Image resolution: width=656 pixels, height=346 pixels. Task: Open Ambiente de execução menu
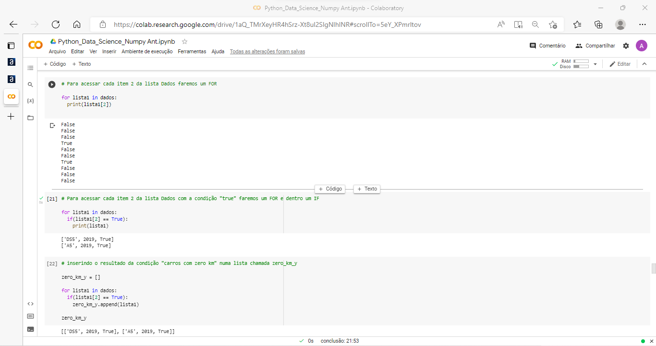(147, 51)
